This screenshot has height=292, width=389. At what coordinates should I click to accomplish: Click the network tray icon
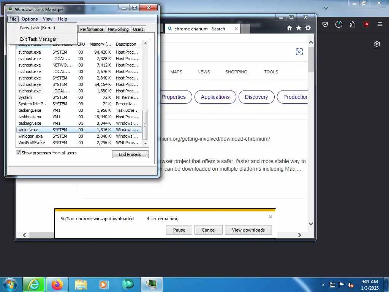point(332,285)
